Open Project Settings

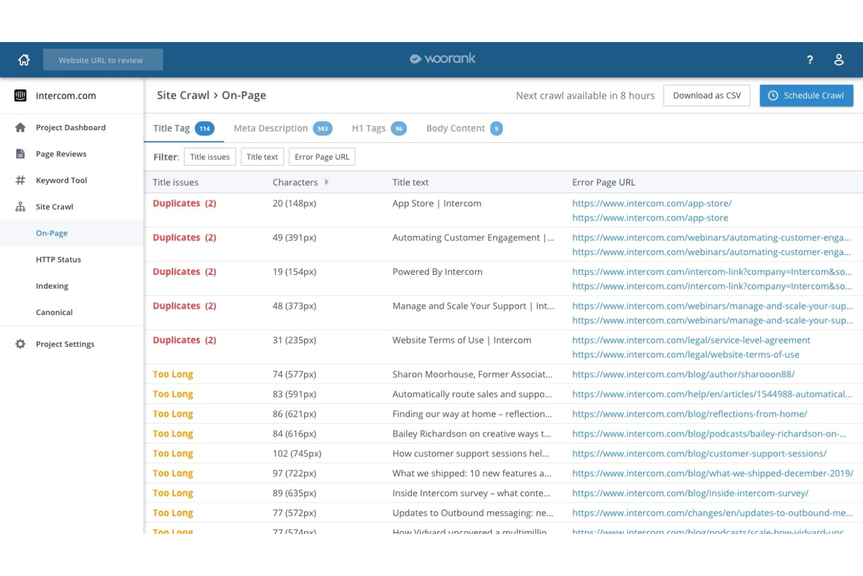(x=65, y=344)
